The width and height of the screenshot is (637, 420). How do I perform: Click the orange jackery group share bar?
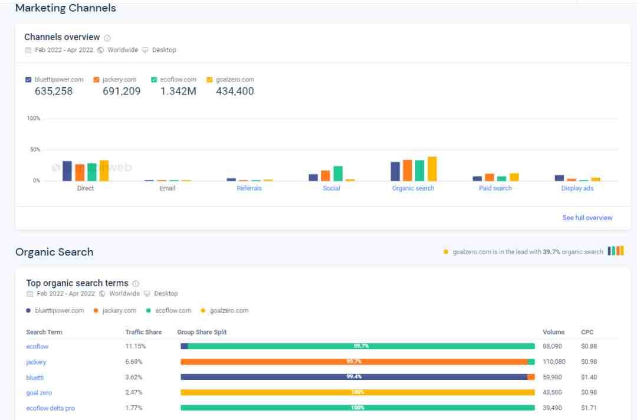point(354,362)
